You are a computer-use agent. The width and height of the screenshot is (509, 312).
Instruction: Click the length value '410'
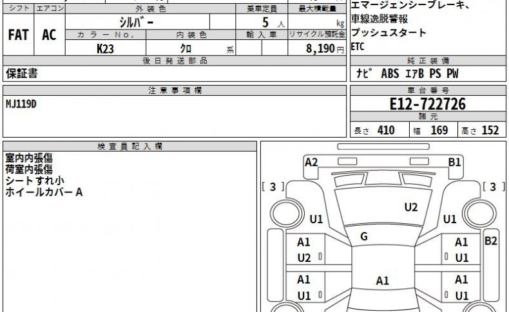[386, 130]
